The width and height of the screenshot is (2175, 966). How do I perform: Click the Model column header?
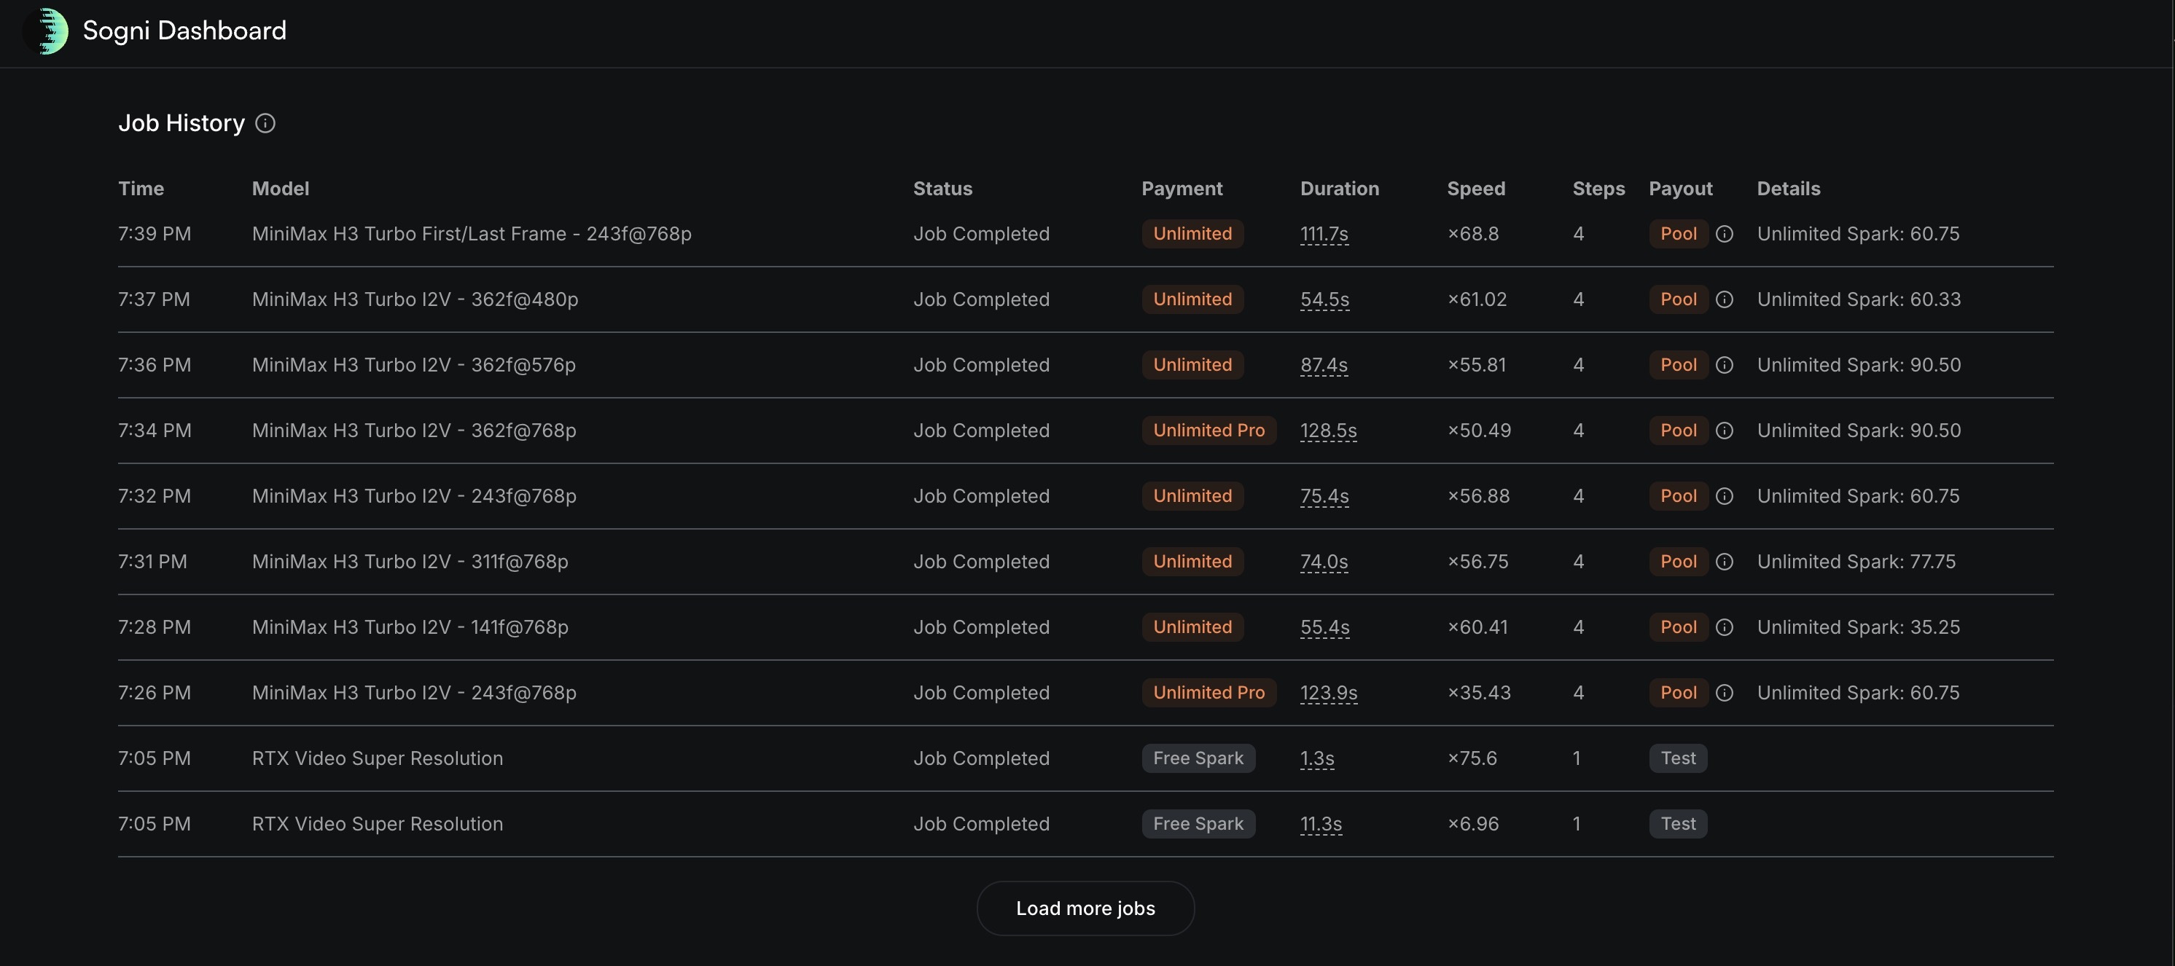click(x=281, y=188)
